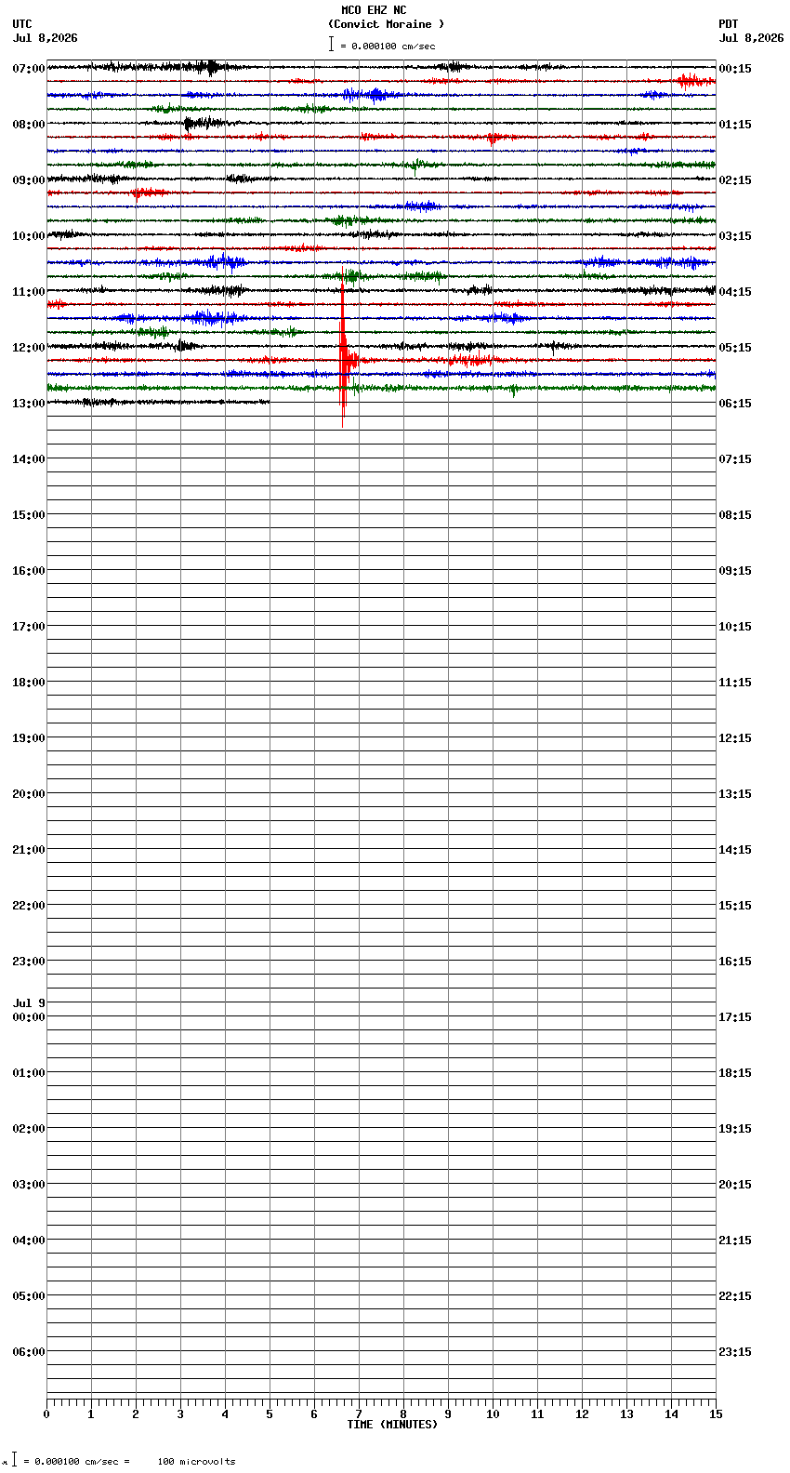
Task: Click the 08:00 UTC time label
Action: click(x=28, y=125)
